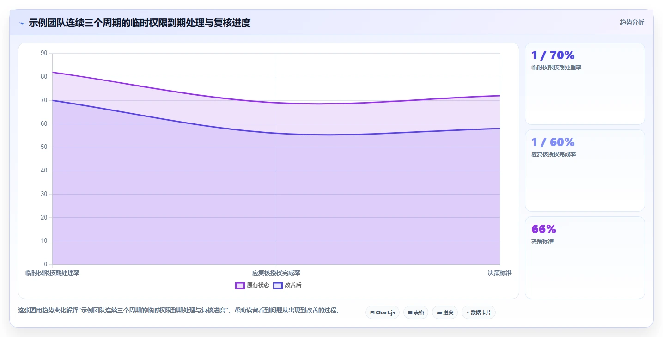The height and width of the screenshot is (337, 663).
Task: Click the 1 / 60% value
Action: [x=553, y=142]
